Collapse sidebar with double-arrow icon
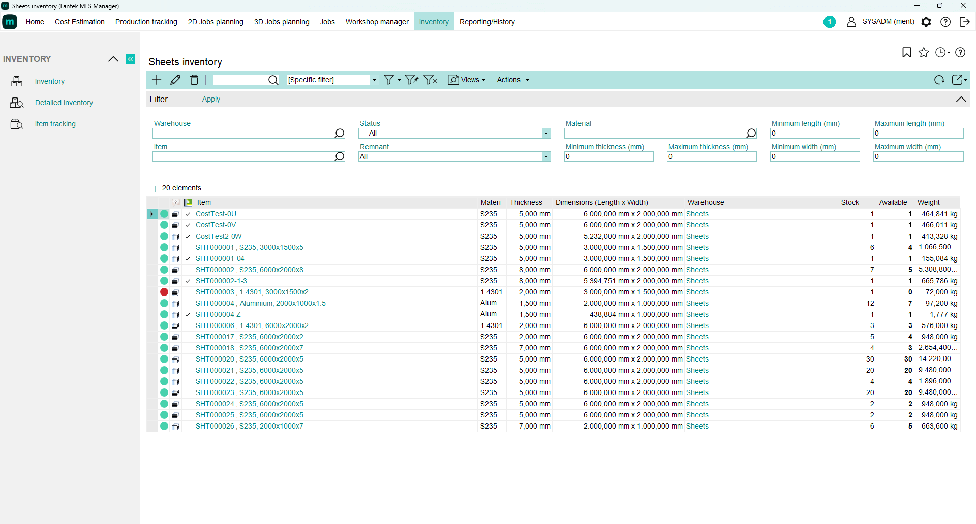 coord(131,59)
